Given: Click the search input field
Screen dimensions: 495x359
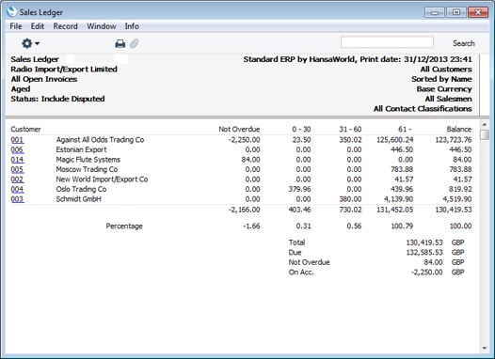Looking at the screenshot, I should click(387, 42).
